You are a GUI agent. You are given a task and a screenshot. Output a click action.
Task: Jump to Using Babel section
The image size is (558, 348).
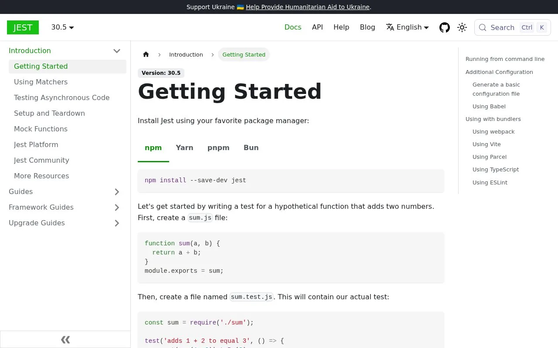[489, 107]
